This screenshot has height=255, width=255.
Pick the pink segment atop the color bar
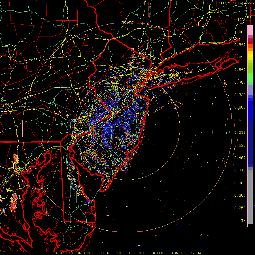250,30
